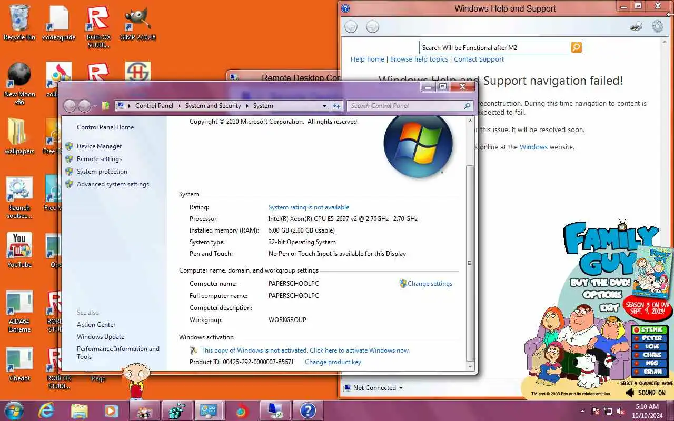
Task: Launch the soulseek launcher gear shortcut
Action: [x=19, y=198]
